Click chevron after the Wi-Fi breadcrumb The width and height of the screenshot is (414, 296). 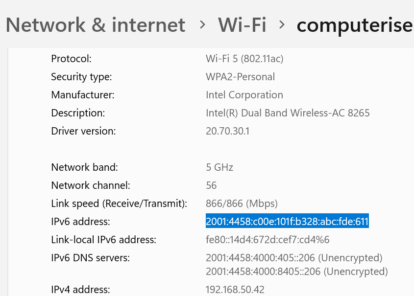coord(281,25)
